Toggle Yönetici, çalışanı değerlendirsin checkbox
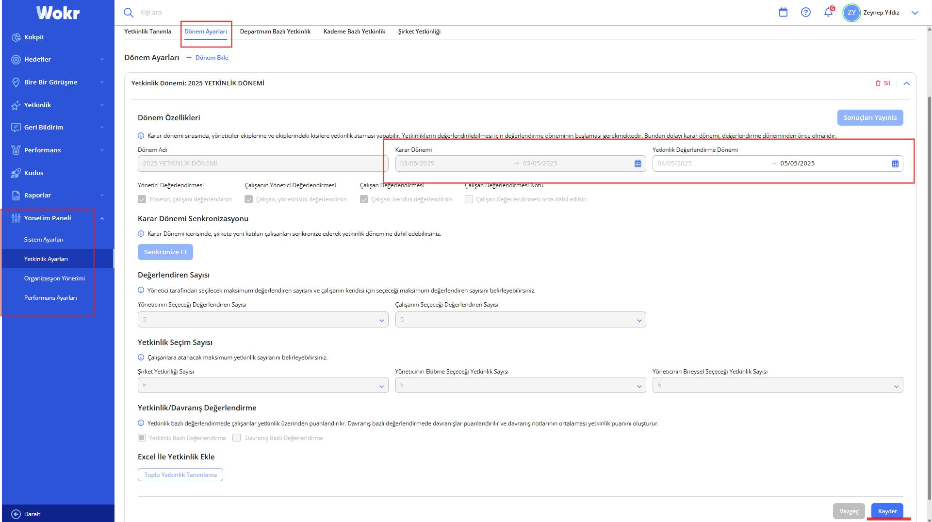The image size is (932, 522). [142, 199]
